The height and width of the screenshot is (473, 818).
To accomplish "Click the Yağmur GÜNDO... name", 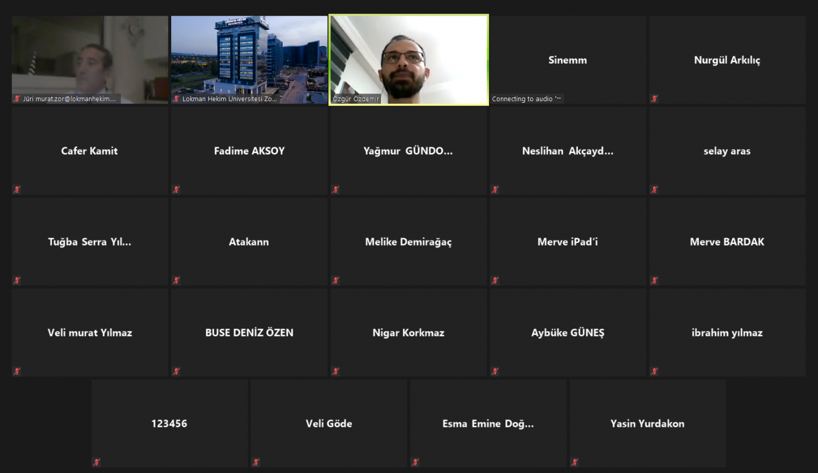I will [x=408, y=151].
